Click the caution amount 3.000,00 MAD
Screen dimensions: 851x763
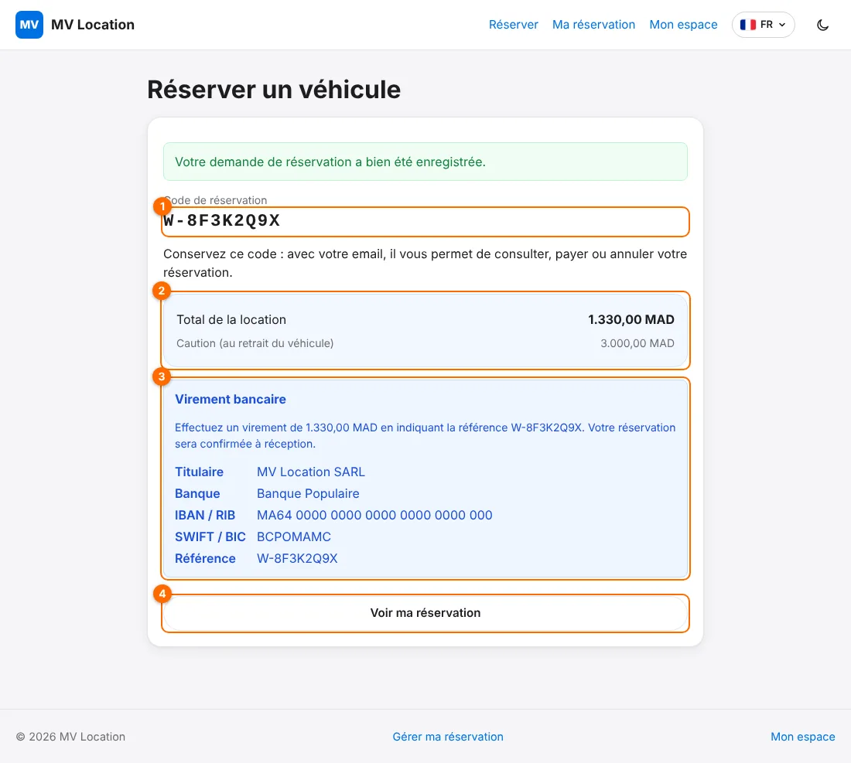[637, 343]
